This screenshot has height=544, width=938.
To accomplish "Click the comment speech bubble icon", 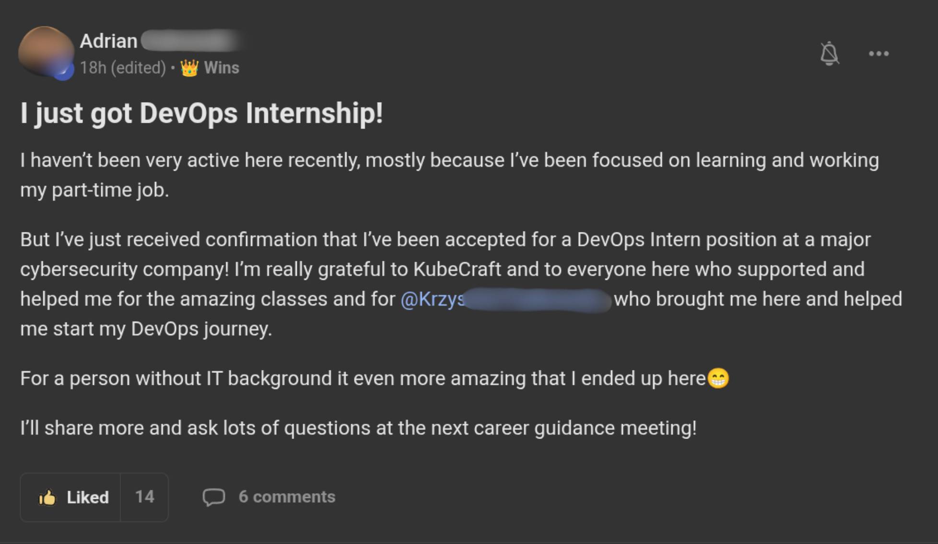I will tap(213, 497).
